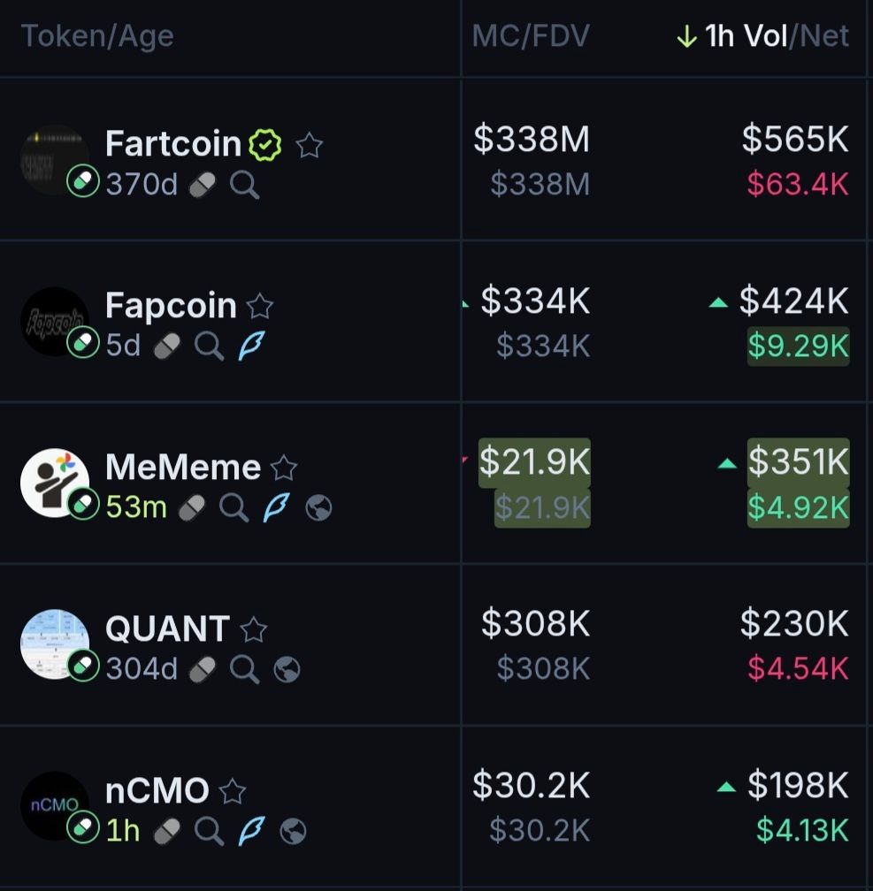The image size is (873, 891).
Task: Click the globe icon in nCMO row
Action: (x=293, y=831)
